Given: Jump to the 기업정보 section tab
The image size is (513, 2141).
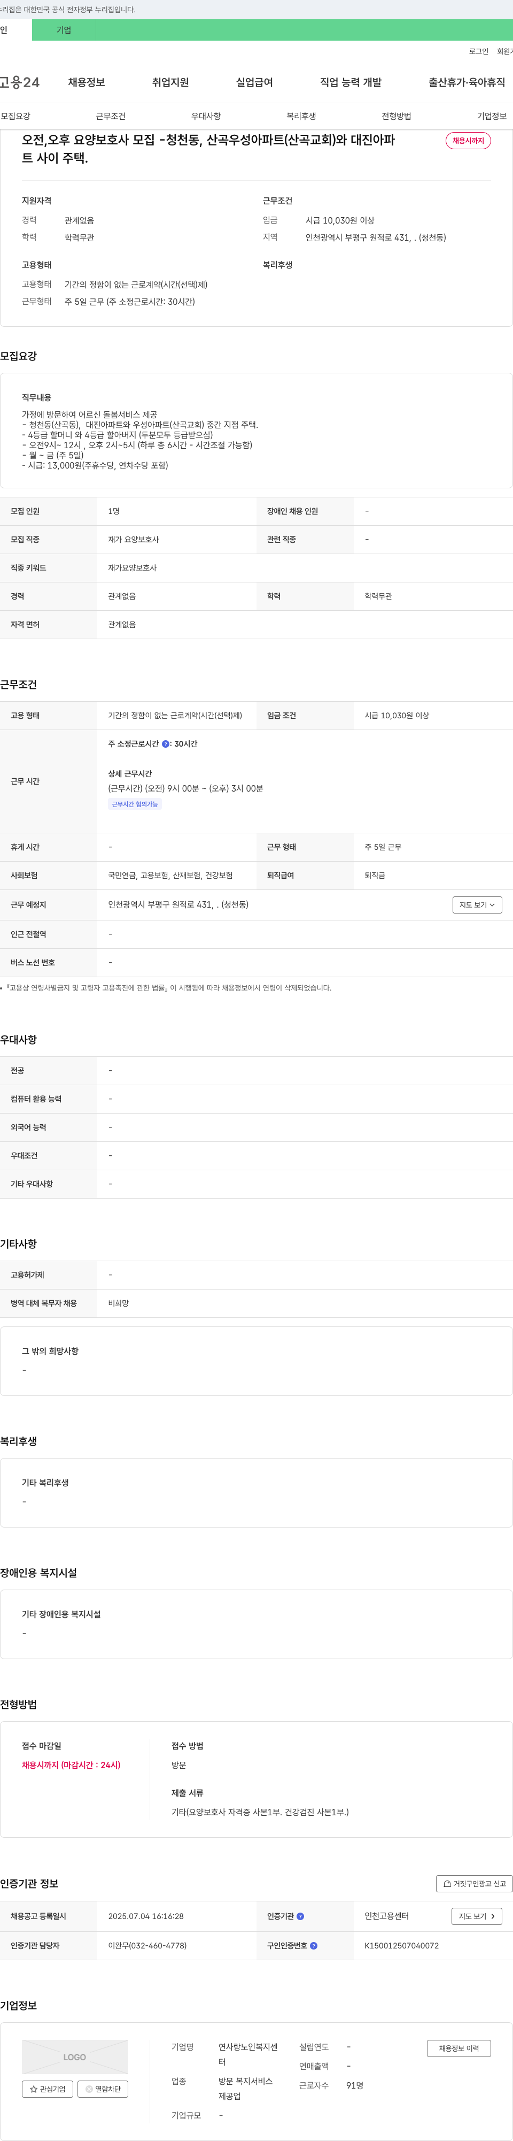Looking at the screenshot, I should (492, 117).
